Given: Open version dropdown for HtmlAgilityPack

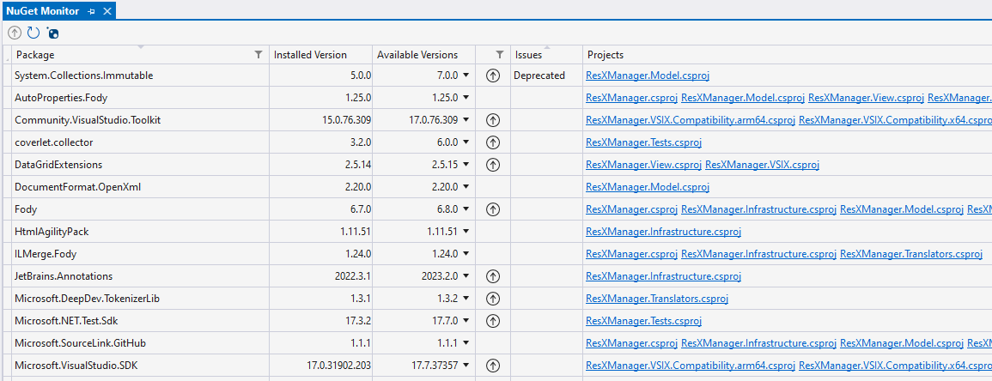Looking at the screenshot, I should pyautogui.click(x=466, y=232).
